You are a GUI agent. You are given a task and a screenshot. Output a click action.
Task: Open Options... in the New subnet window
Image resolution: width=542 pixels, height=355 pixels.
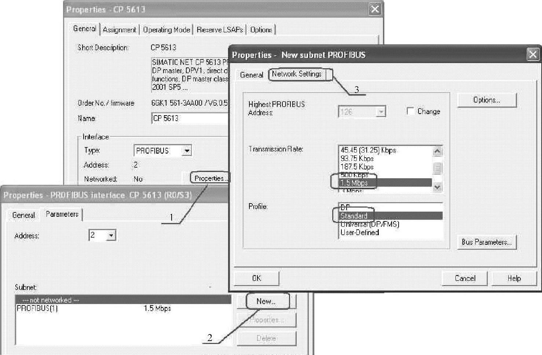(487, 100)
